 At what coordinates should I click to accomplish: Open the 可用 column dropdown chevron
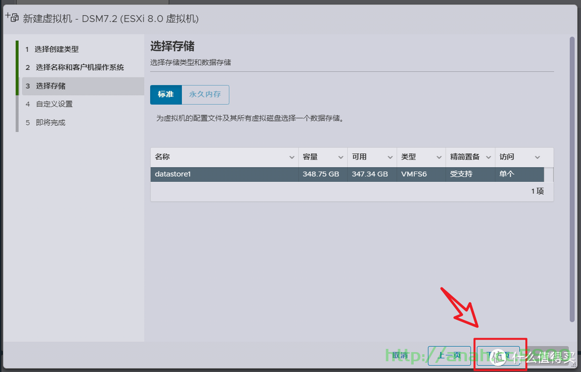pos(390,158)
